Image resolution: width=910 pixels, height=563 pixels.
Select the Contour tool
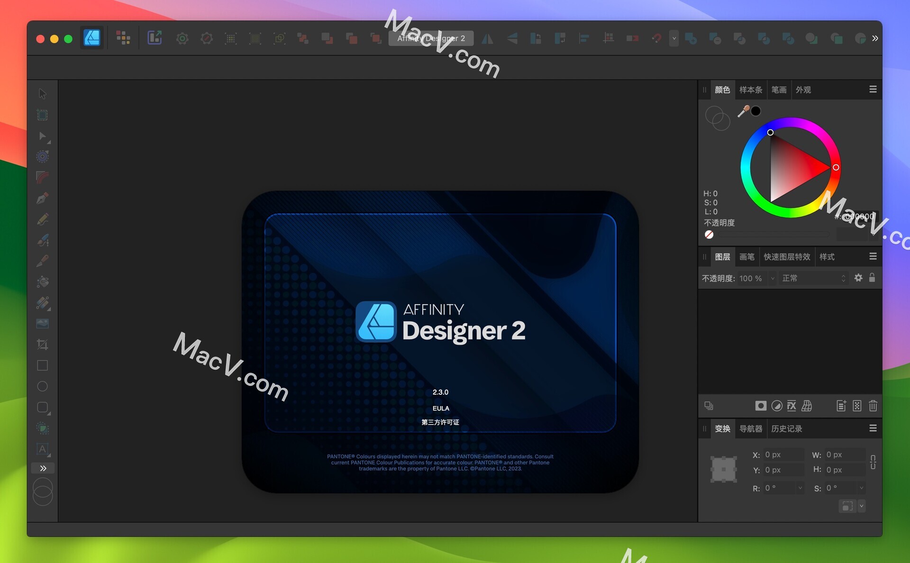(43, 156)
